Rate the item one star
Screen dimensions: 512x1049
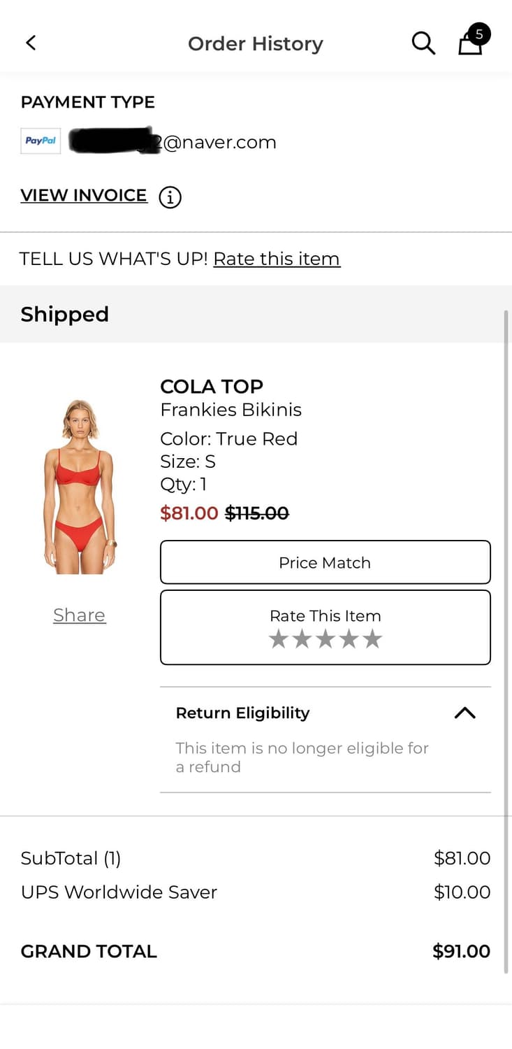click(279, 638)
